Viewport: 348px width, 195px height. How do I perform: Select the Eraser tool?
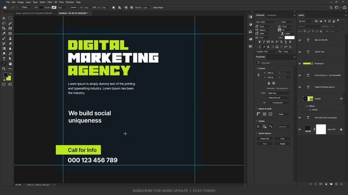pos(10,43)
